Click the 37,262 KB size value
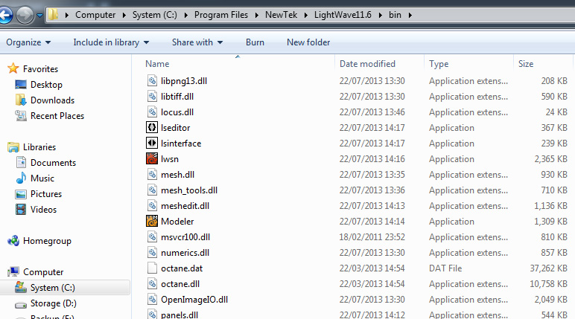 coord(548,268)
